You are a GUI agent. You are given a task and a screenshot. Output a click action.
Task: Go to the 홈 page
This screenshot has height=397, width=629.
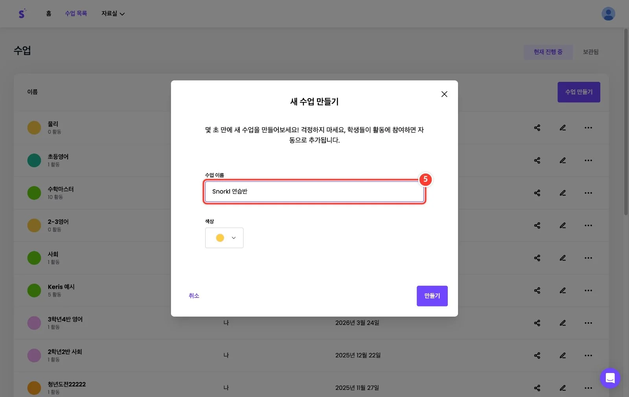(x=49, y=13)
